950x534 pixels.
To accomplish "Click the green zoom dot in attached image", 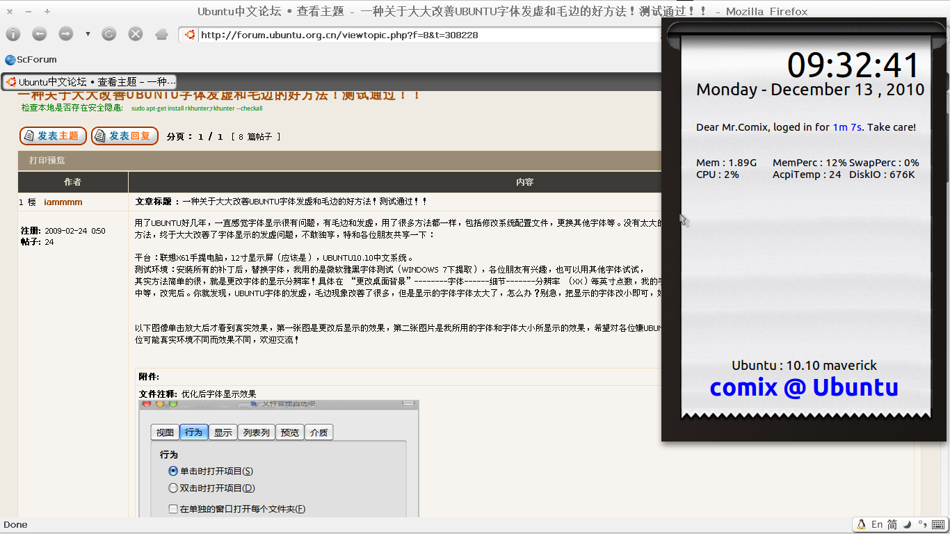I will [173, 403].
